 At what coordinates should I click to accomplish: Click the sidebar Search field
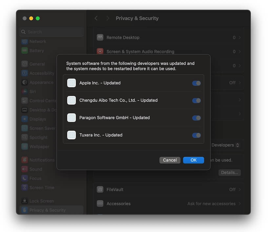pyautogui.click(x=51, y=32)
